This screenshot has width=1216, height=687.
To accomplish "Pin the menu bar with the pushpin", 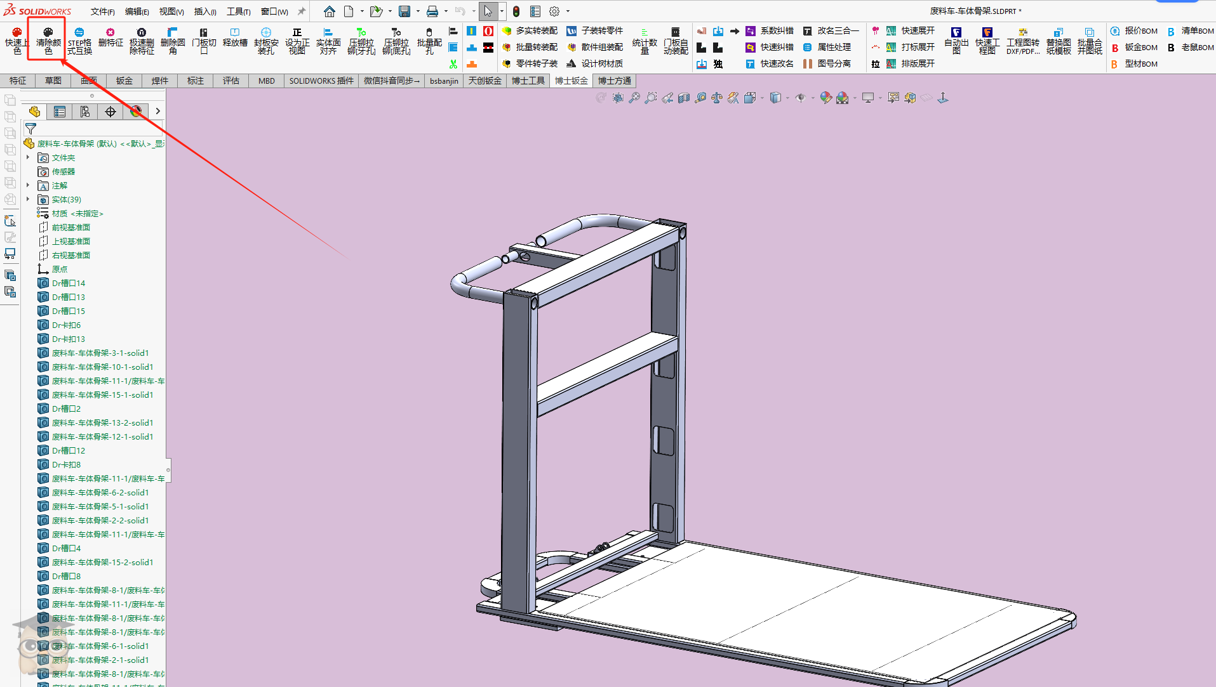I will pyautogui.click(x=302, y=11).
